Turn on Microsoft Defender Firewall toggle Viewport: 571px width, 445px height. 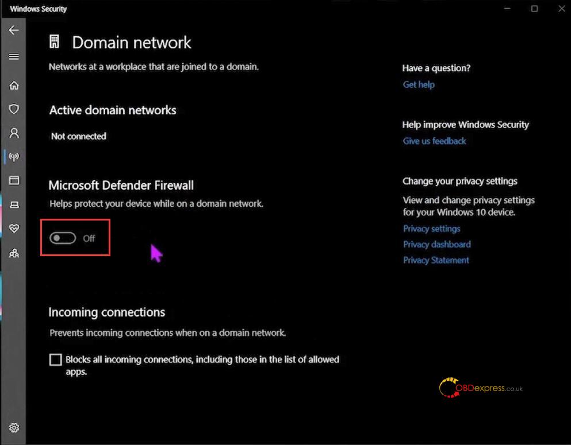63,238
